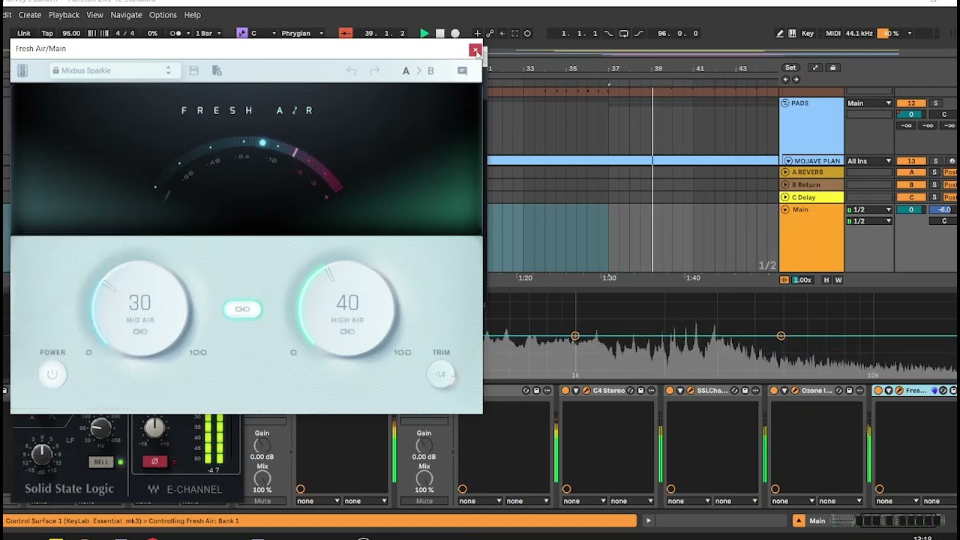The image size is (960, 540).
Task: Toggle the SSL E-Channel BELL button
Action: (101, 462)
